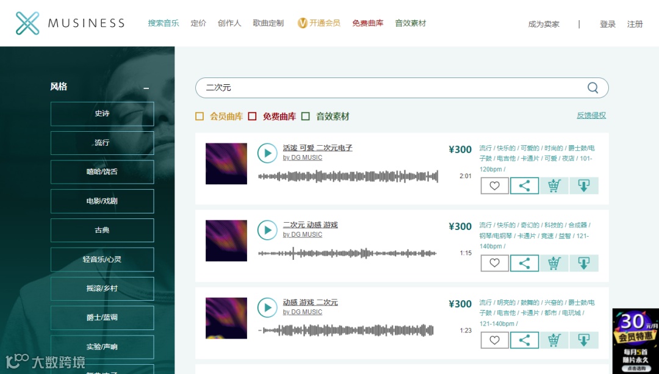Add 动感 游戏 二次元 to cart
The width and height of the screenshot is (659, 374).
554,340
